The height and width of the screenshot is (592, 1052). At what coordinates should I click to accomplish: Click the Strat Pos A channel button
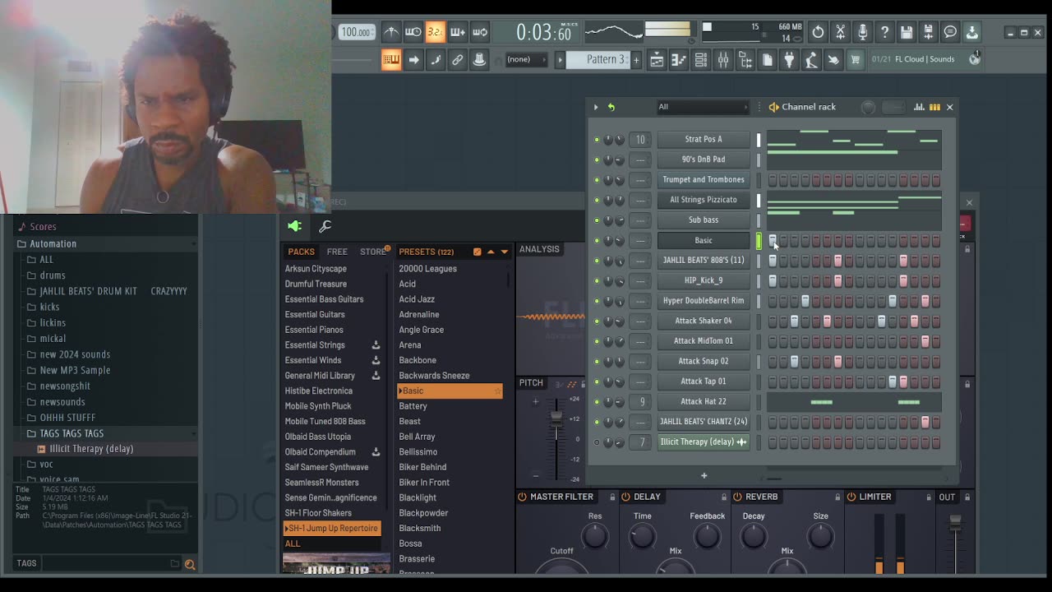point(704,140)
